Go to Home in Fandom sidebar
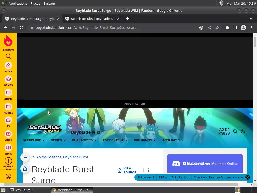The width and height of the screenshot is (257, 193). click(8, 67)
